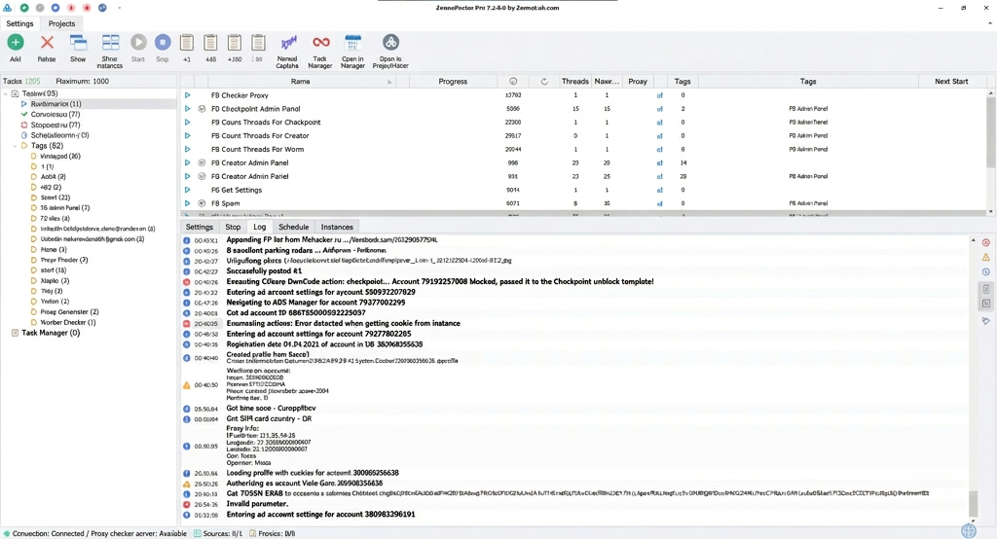The height and width of the screenshot is (539, 997).
Task: Sort by the Threads column header
Action: click(574, 82)
